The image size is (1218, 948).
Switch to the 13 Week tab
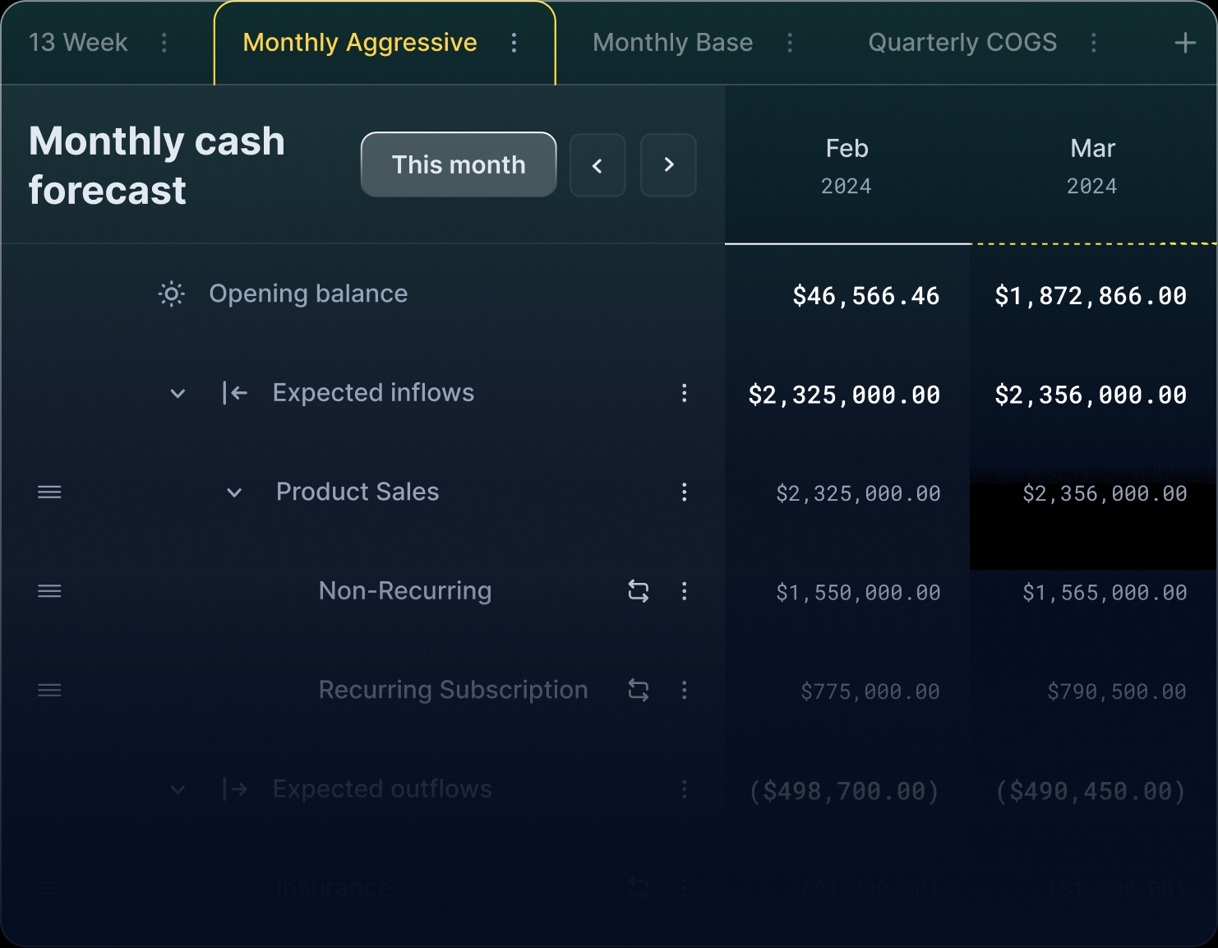pyautogui.click(x=78, y=43)
